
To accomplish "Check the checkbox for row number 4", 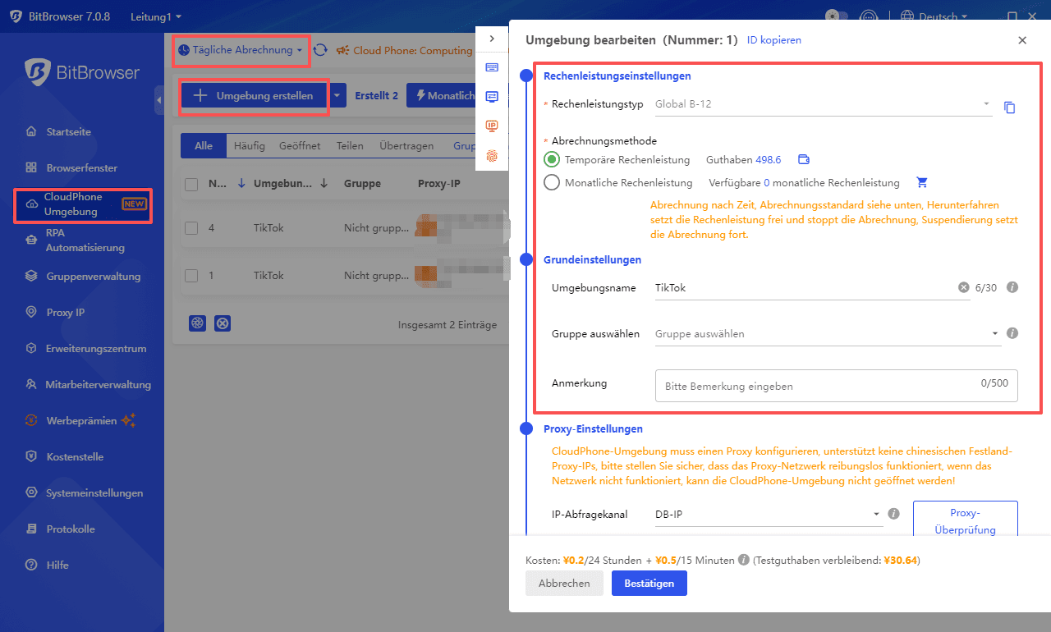I will [191, 227].
